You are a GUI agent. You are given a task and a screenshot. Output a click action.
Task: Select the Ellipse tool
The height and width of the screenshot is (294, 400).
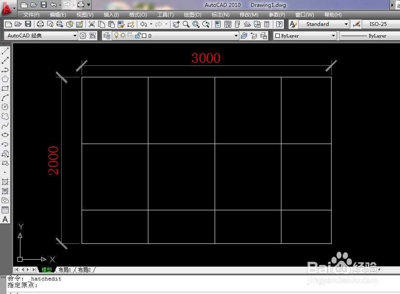coord(5,135)
